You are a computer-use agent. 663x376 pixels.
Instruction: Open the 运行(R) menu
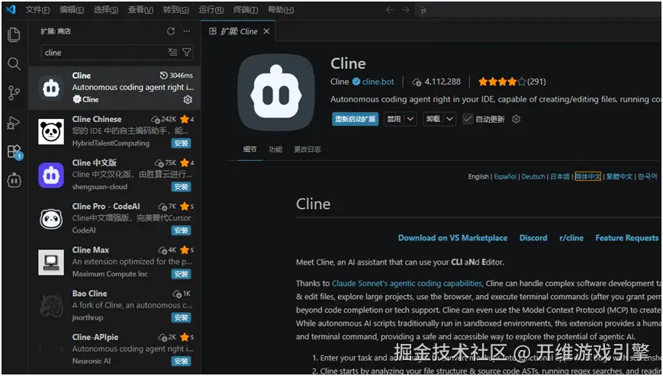(211, 10)
